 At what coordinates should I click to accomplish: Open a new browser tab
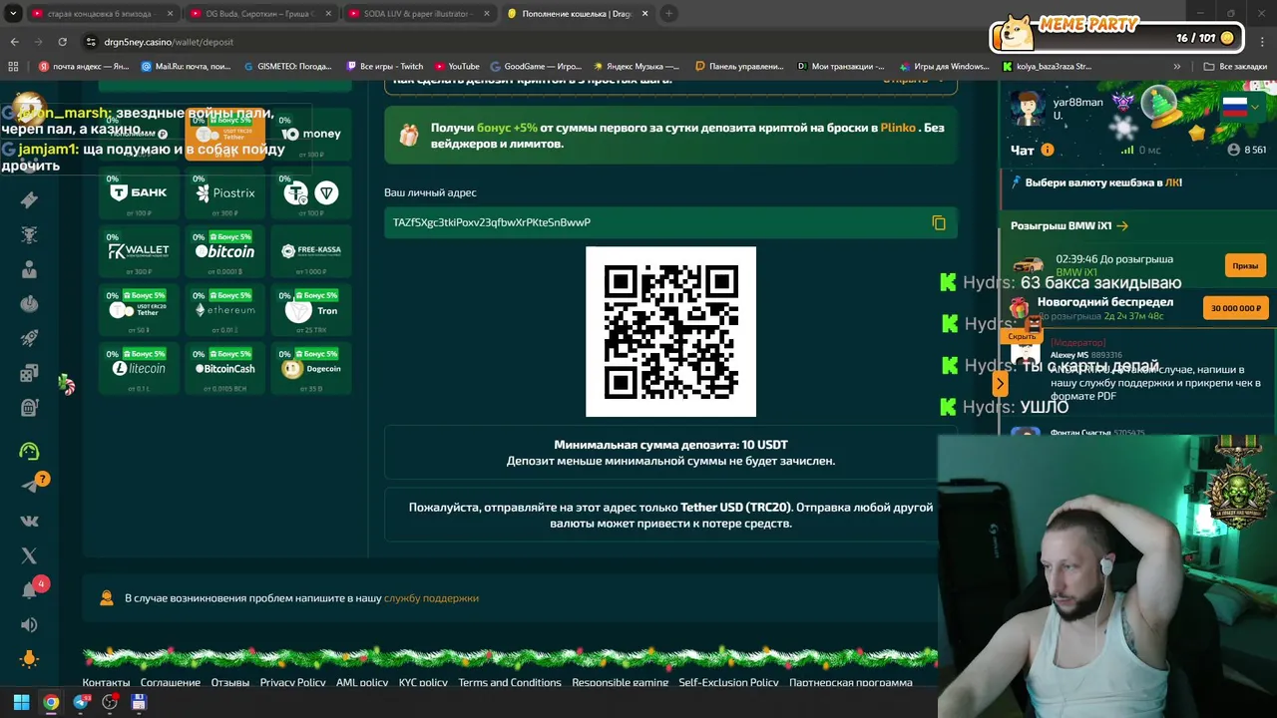click(x=668, y=13)
